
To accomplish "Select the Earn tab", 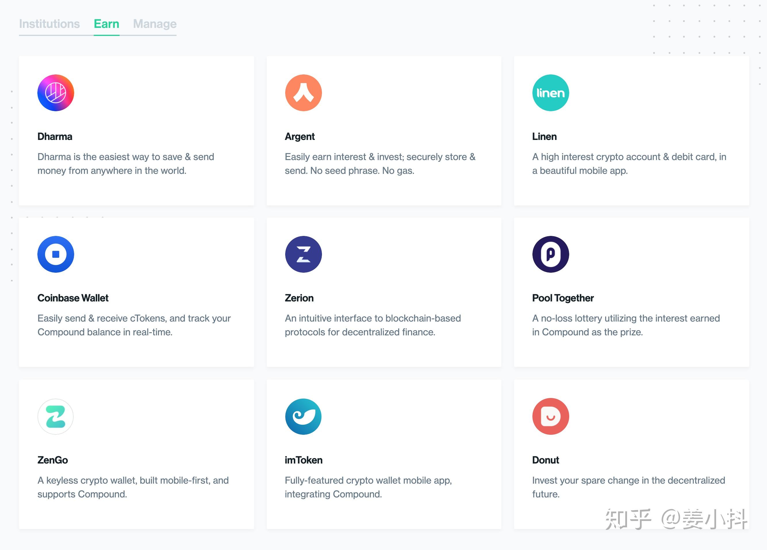I will tap(107, 24).
